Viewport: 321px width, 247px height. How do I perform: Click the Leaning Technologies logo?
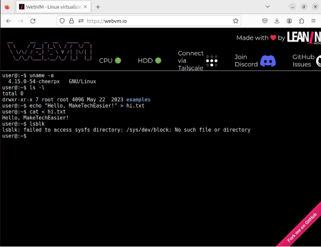pyautogui.click(x=304, y=37)
